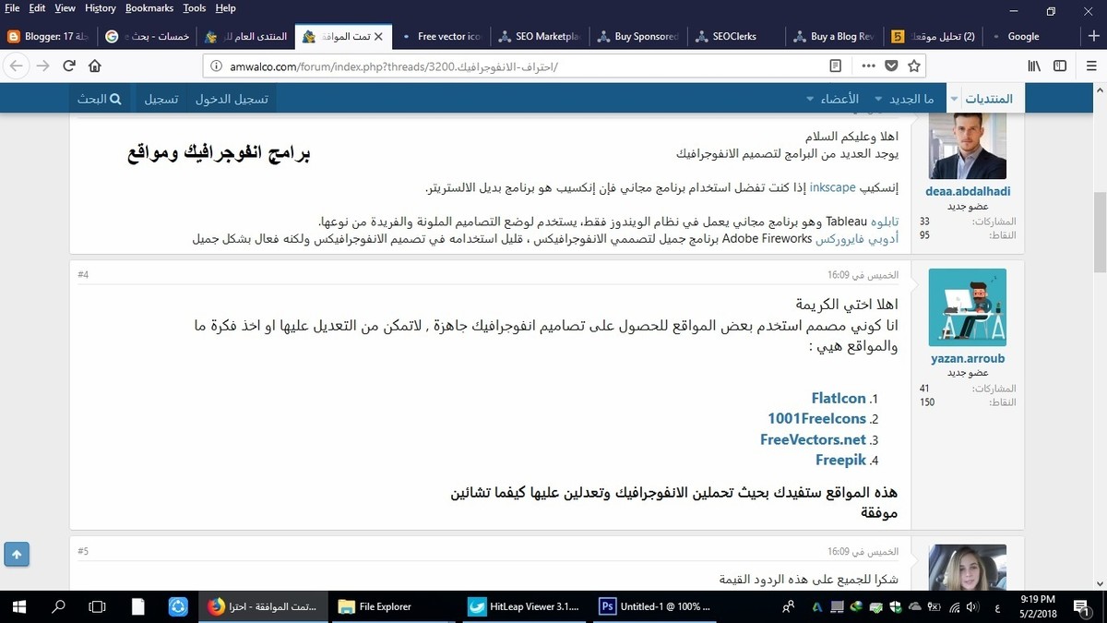Expand الأعضاء members dropdown arrow
This screenshot has width=1107, height=623.
click(810, 99)
